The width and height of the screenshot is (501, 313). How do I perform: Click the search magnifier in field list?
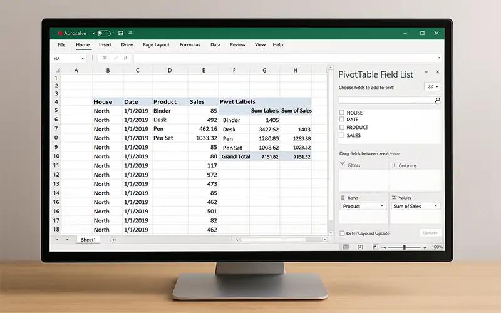point(436,100)
